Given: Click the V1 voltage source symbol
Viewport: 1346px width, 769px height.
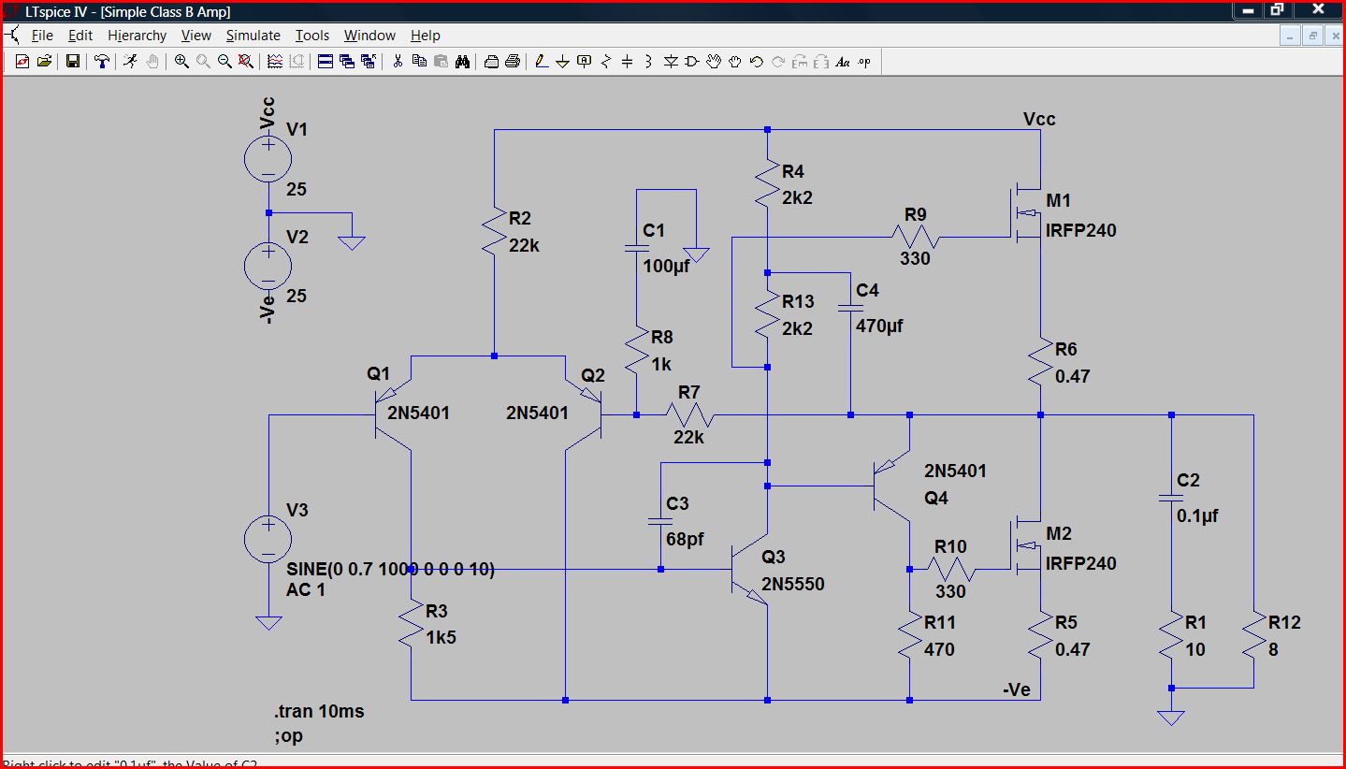Looking at the screenshot, I should (268, 158).
